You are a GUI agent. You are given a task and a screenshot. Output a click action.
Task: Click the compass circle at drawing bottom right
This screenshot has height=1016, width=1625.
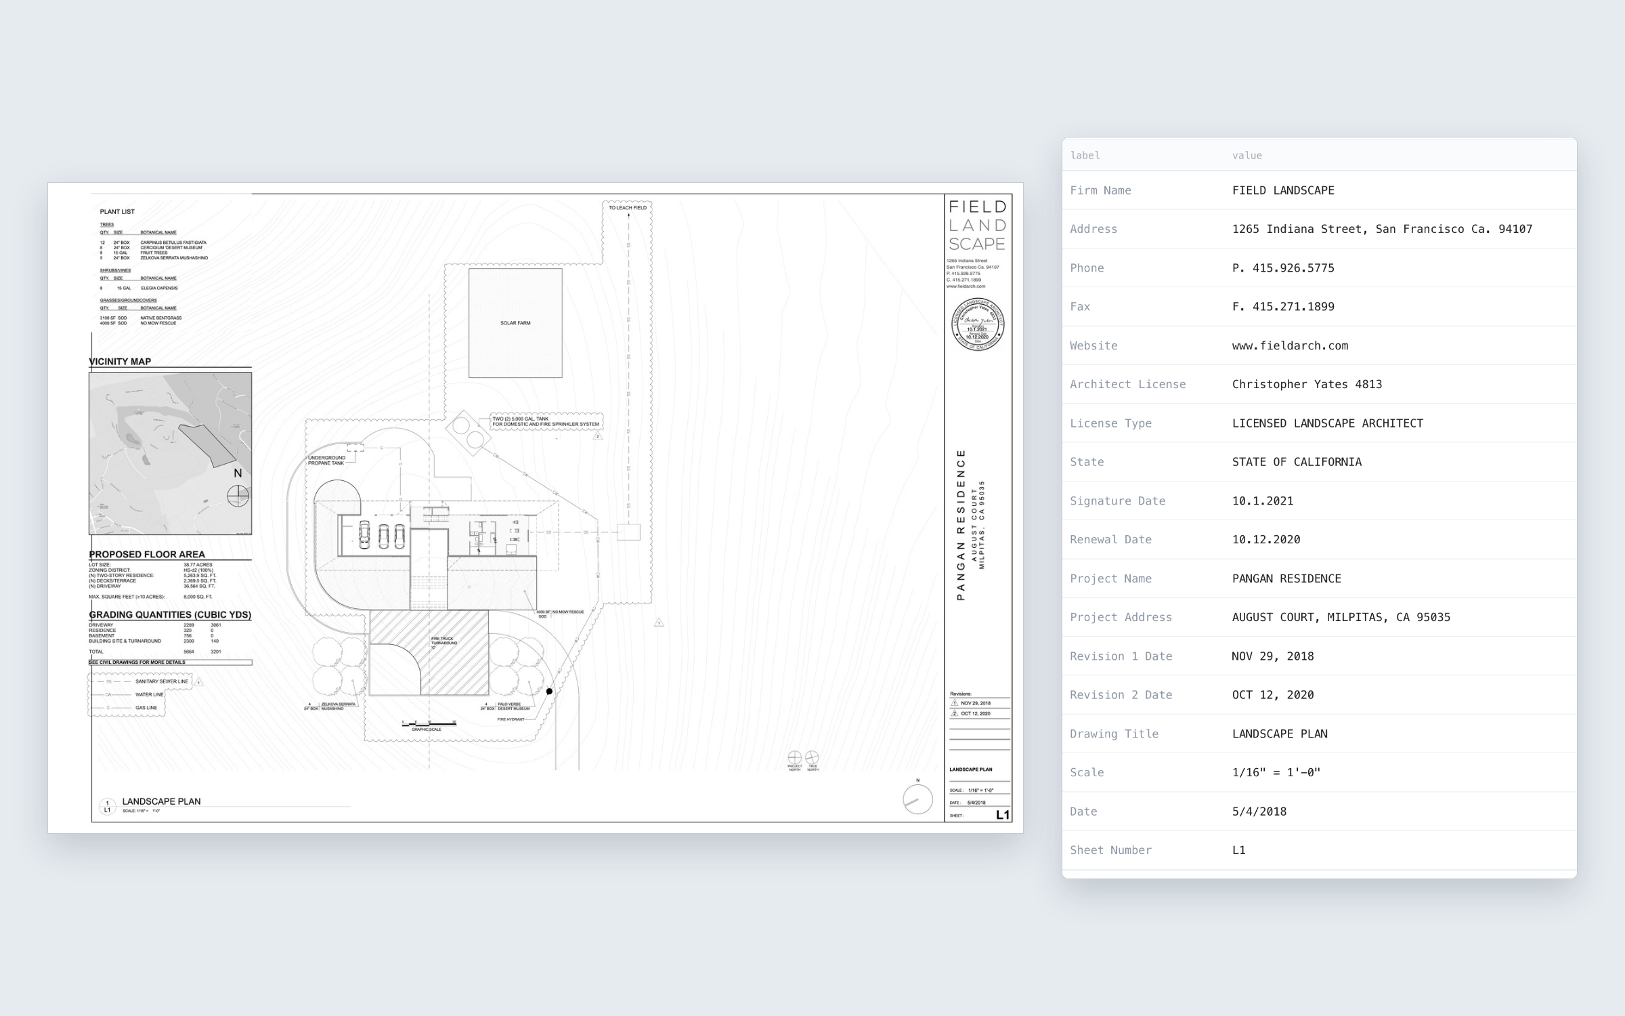917,799
